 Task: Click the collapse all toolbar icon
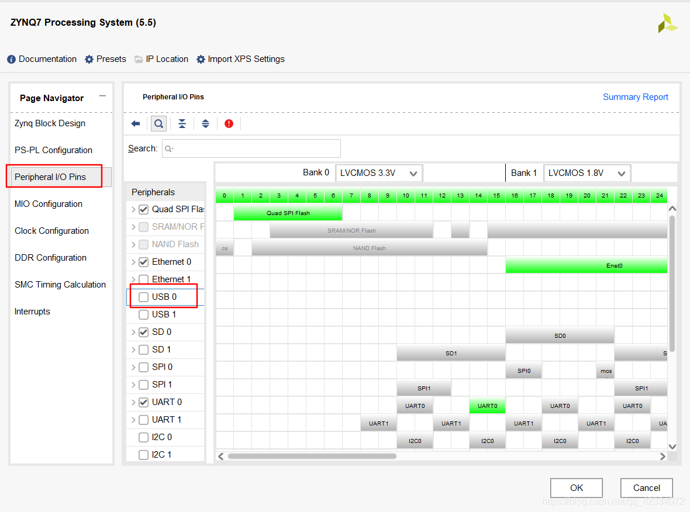click(182, 123)
